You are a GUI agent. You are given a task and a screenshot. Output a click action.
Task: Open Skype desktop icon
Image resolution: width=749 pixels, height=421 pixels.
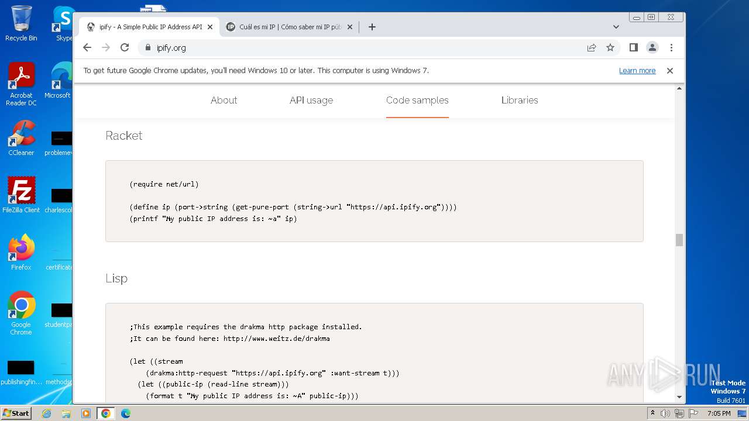click(63, 23)
